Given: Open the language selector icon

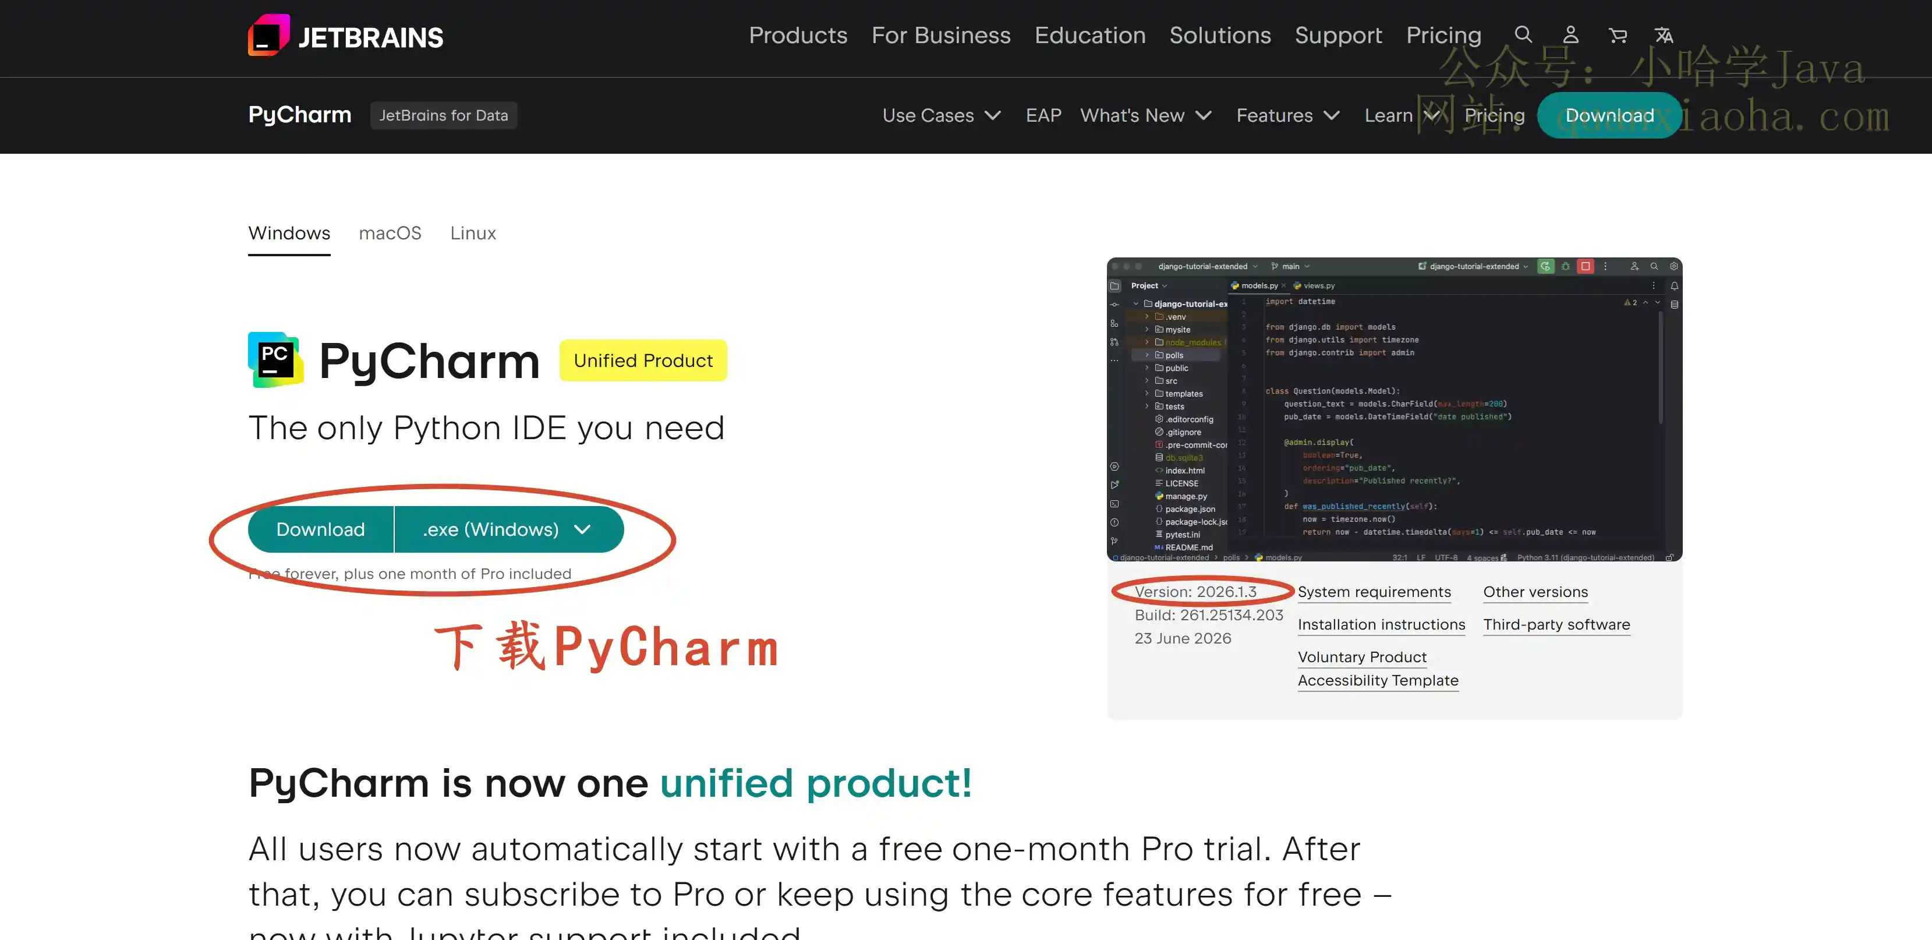Looking at the screenshot, I should click(x=1664, y=34).
